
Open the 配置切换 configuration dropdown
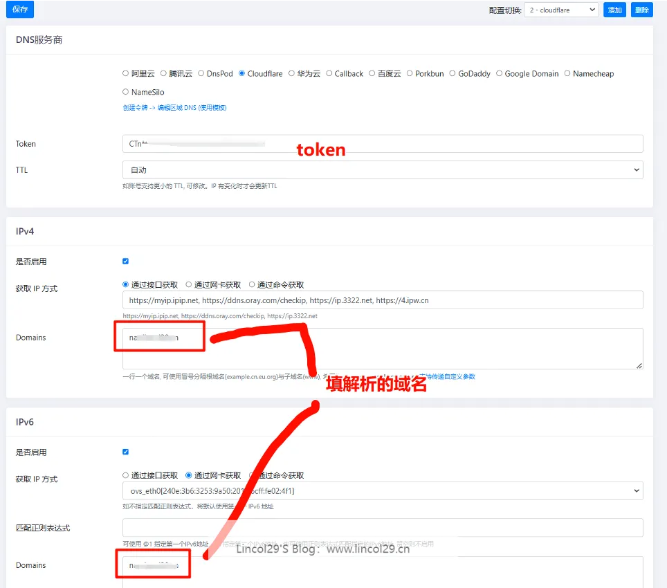[x=562, y=10]
